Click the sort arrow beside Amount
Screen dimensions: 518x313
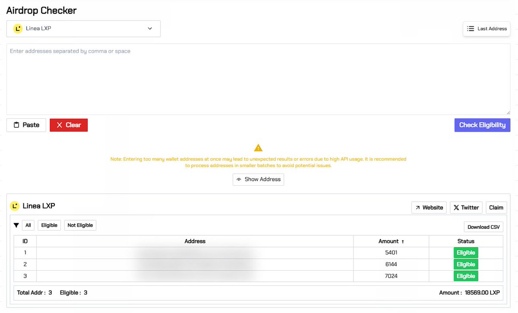click(x=403, y=242)
